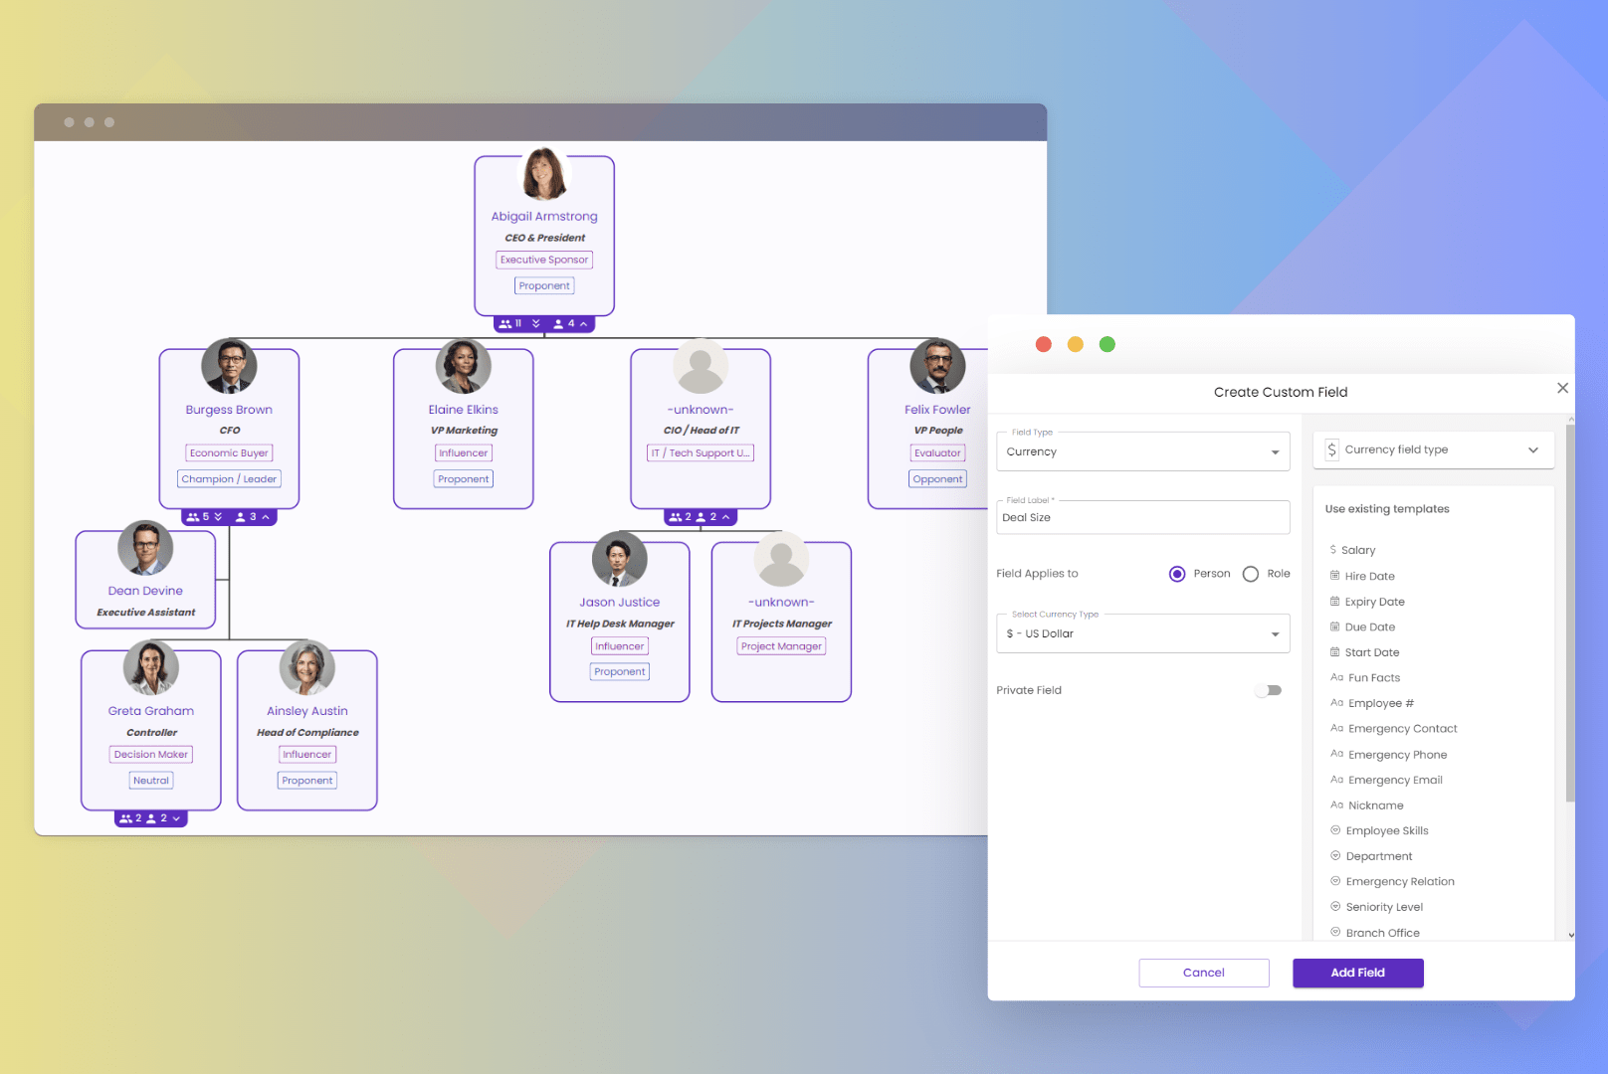Collapse the Currency field type templates dropdown
This screenshot has height=1074, width=1608.
1532,449
